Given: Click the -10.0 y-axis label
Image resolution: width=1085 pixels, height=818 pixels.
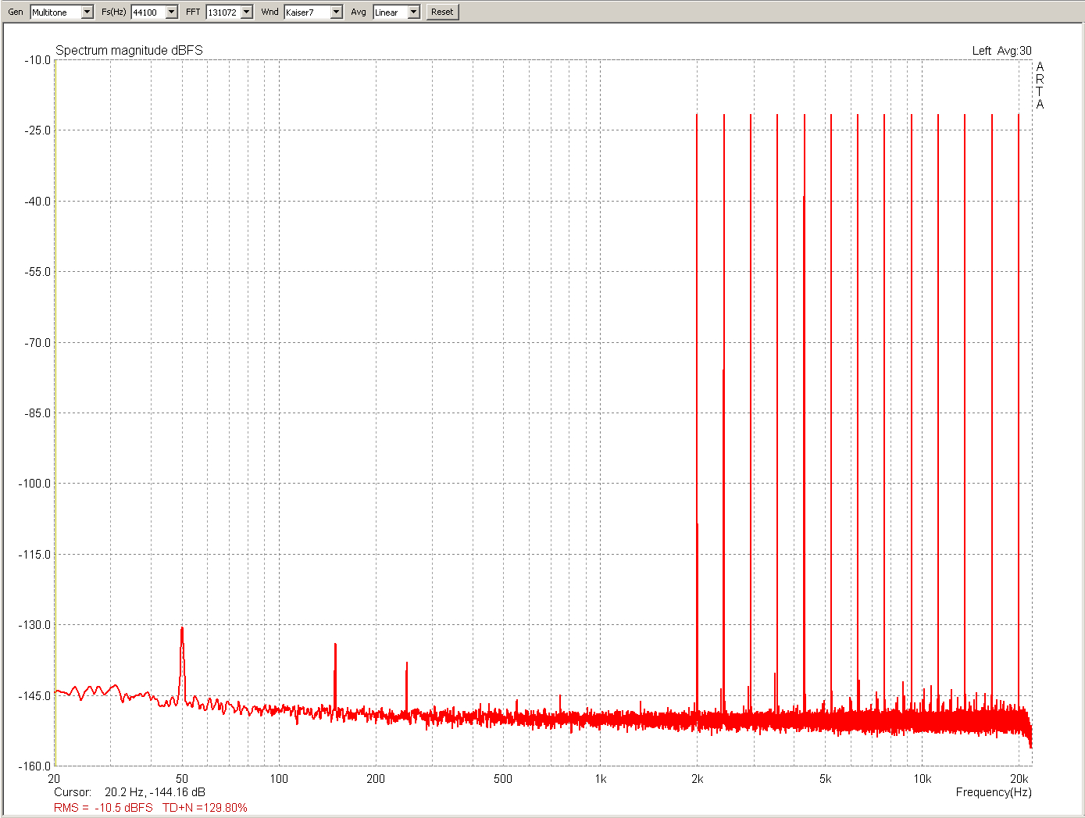Looking at the screenshot, I should (37, 60).
